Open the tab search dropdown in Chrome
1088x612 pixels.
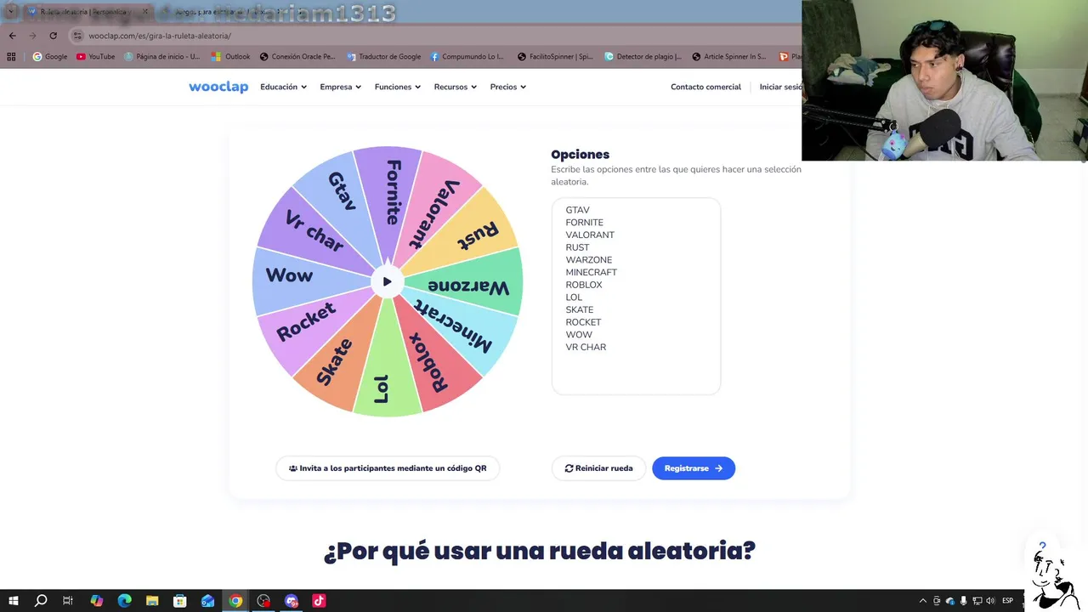pos(11,12)
